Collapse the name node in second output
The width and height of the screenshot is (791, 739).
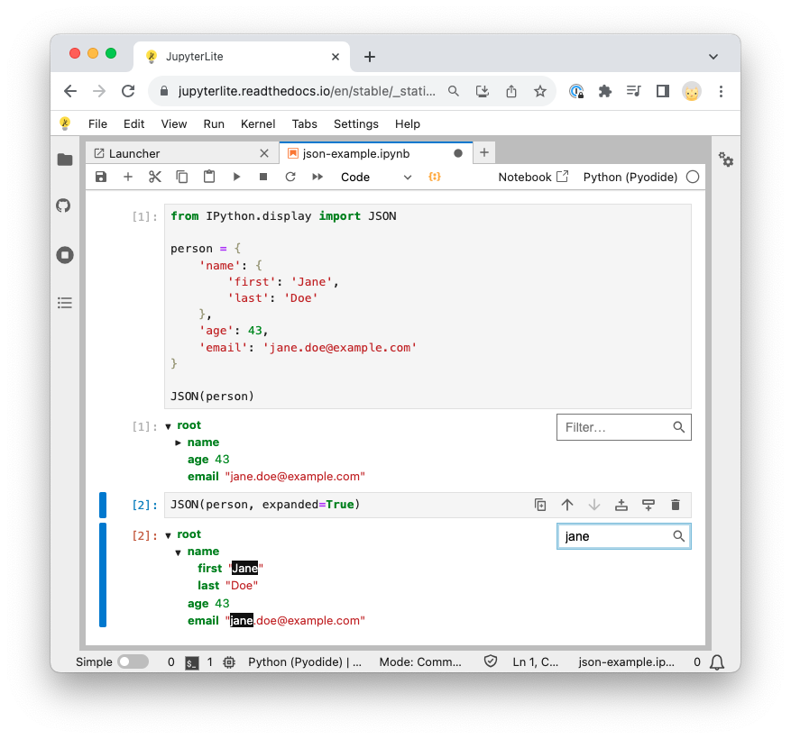[178, 552]
